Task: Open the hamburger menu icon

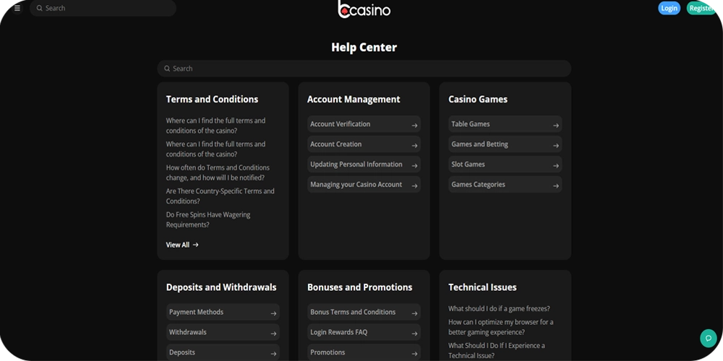Action: click(x=17, y=9)
